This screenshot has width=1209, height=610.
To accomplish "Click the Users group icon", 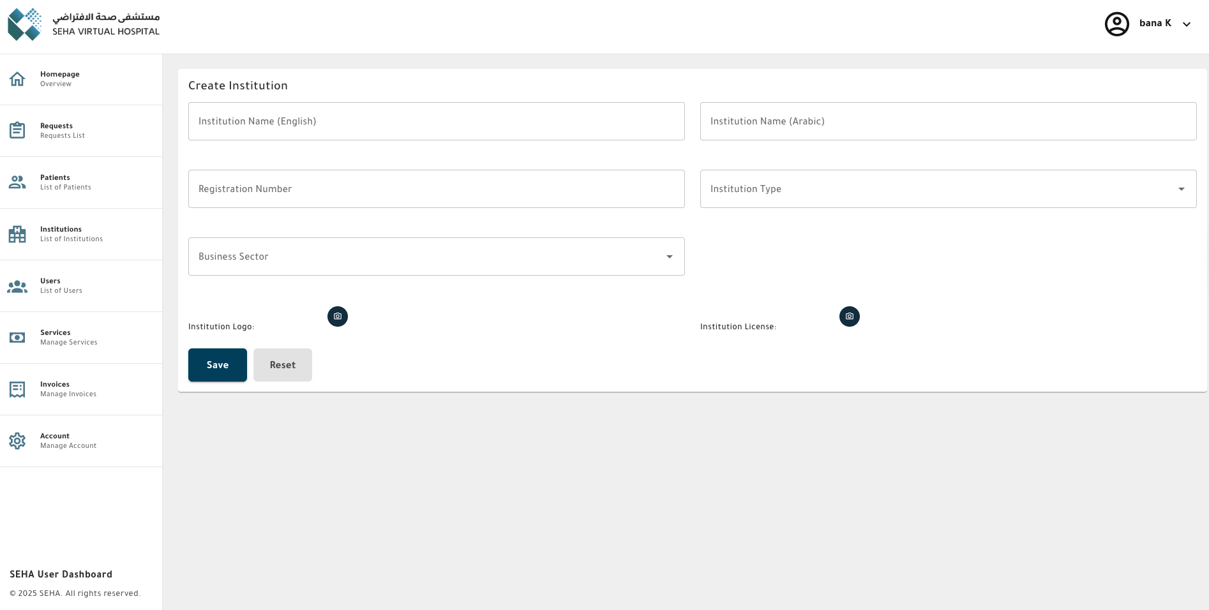I will point(17,286).
